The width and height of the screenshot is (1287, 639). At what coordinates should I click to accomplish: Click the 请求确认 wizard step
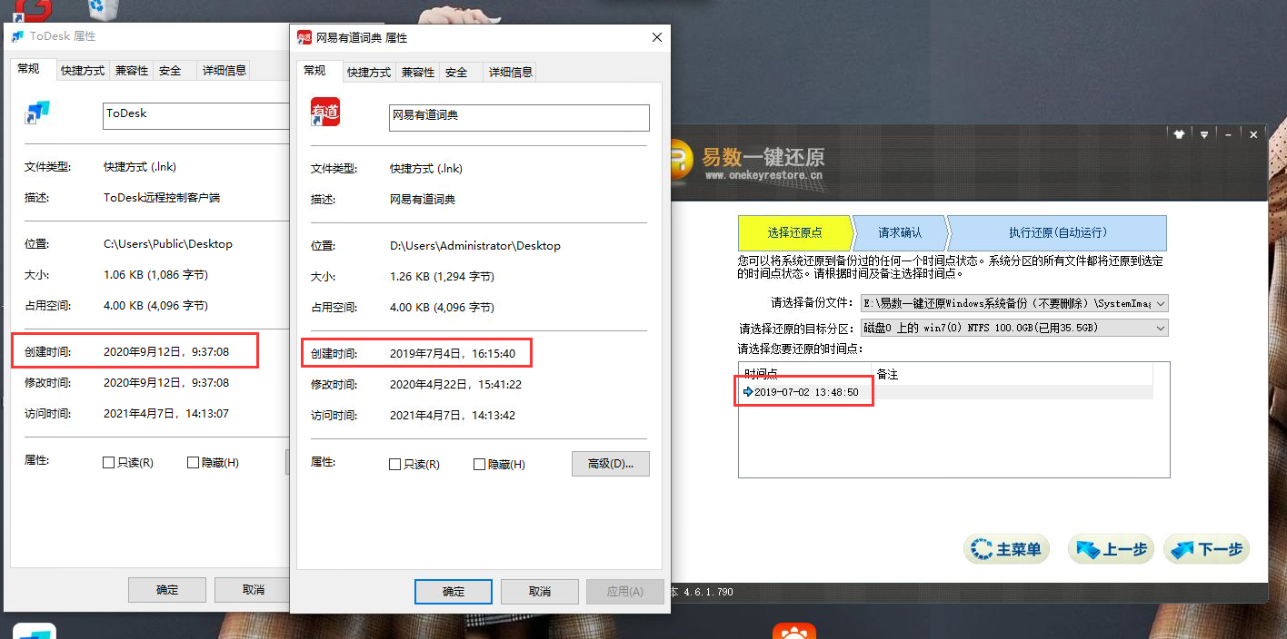tap(900, 233)
